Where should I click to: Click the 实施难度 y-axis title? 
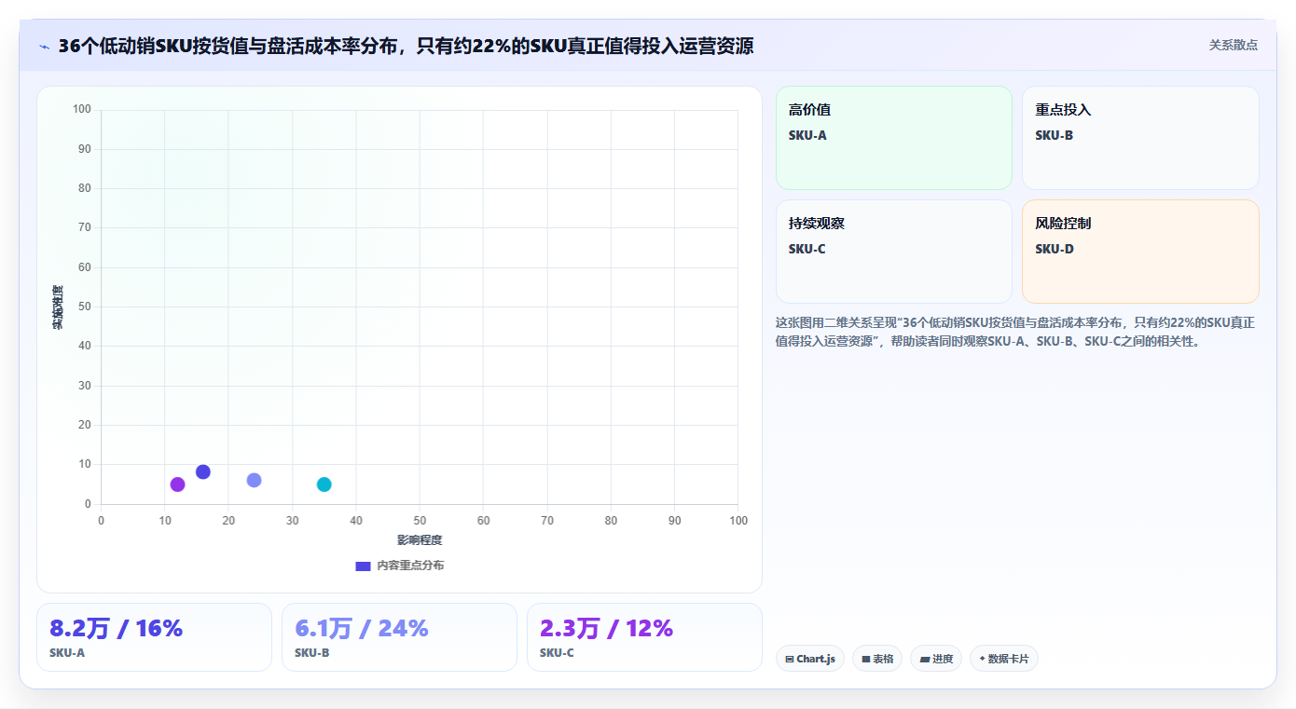58,307
